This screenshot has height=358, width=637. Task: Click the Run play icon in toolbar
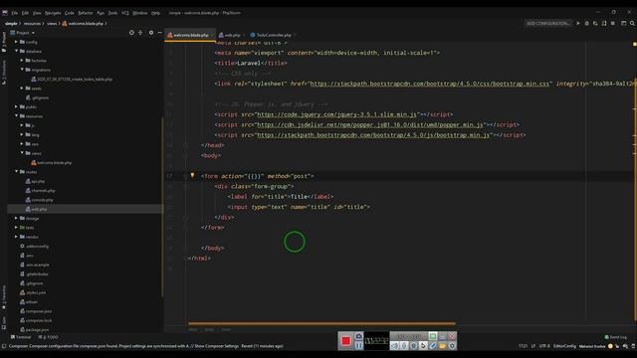(578, 24)
